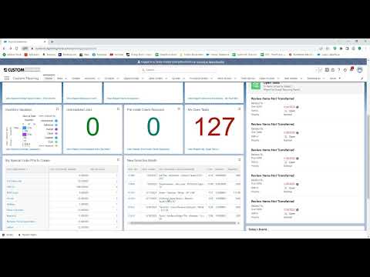Open last Review Items Not Transferred task

point(272,201)
